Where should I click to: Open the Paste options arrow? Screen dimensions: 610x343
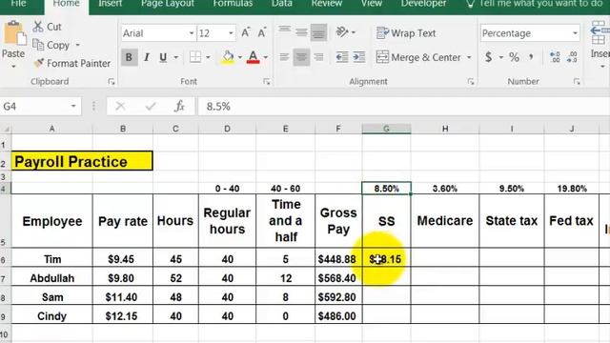click(x=13, y=66)
